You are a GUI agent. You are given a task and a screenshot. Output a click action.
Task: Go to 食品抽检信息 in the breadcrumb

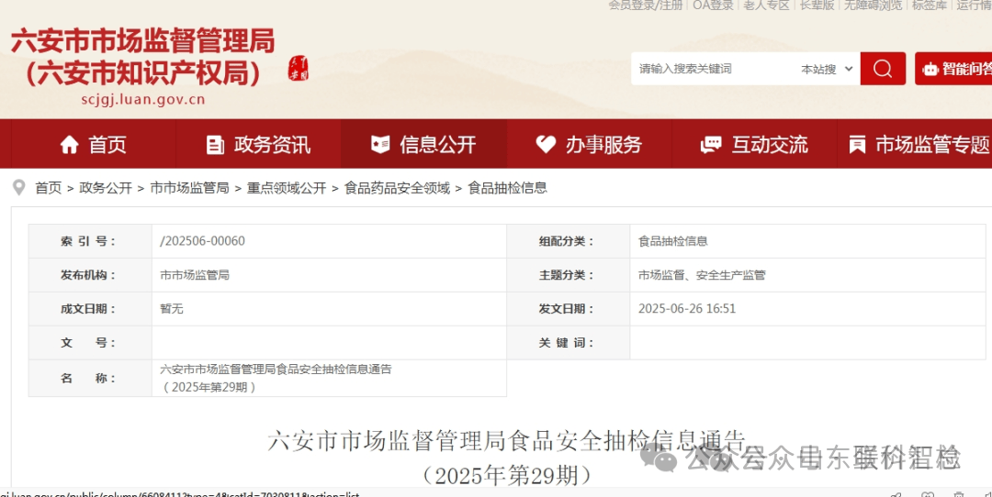coord(507,188)
